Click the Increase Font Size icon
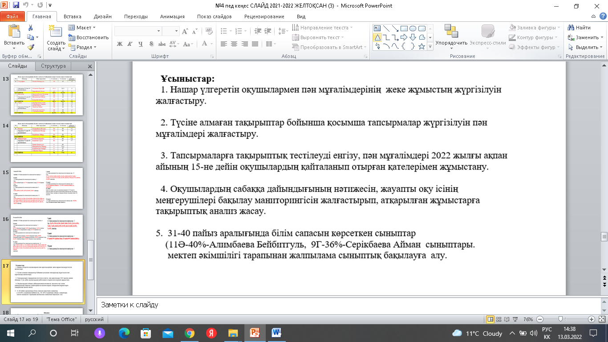 click(x=186, y=31)
